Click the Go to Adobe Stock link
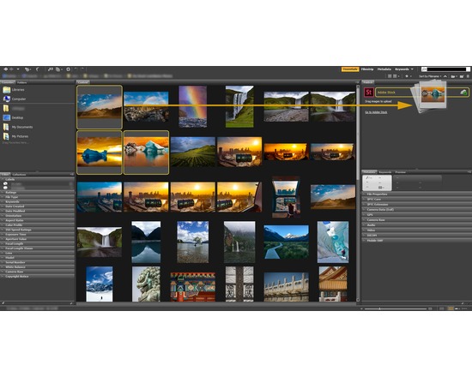Image resolution: width=472 pixels, height=377 pixels. tap(376, 112)
